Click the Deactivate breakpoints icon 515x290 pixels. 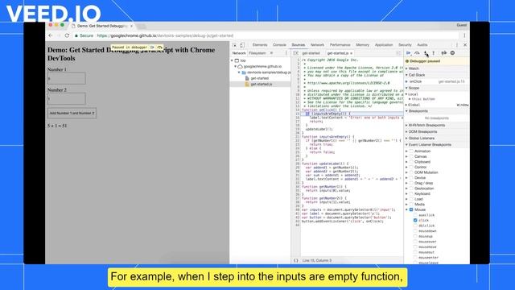point(443,53)
